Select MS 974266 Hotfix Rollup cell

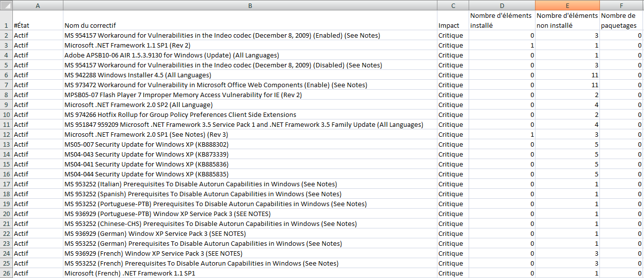tap(250, 115)
